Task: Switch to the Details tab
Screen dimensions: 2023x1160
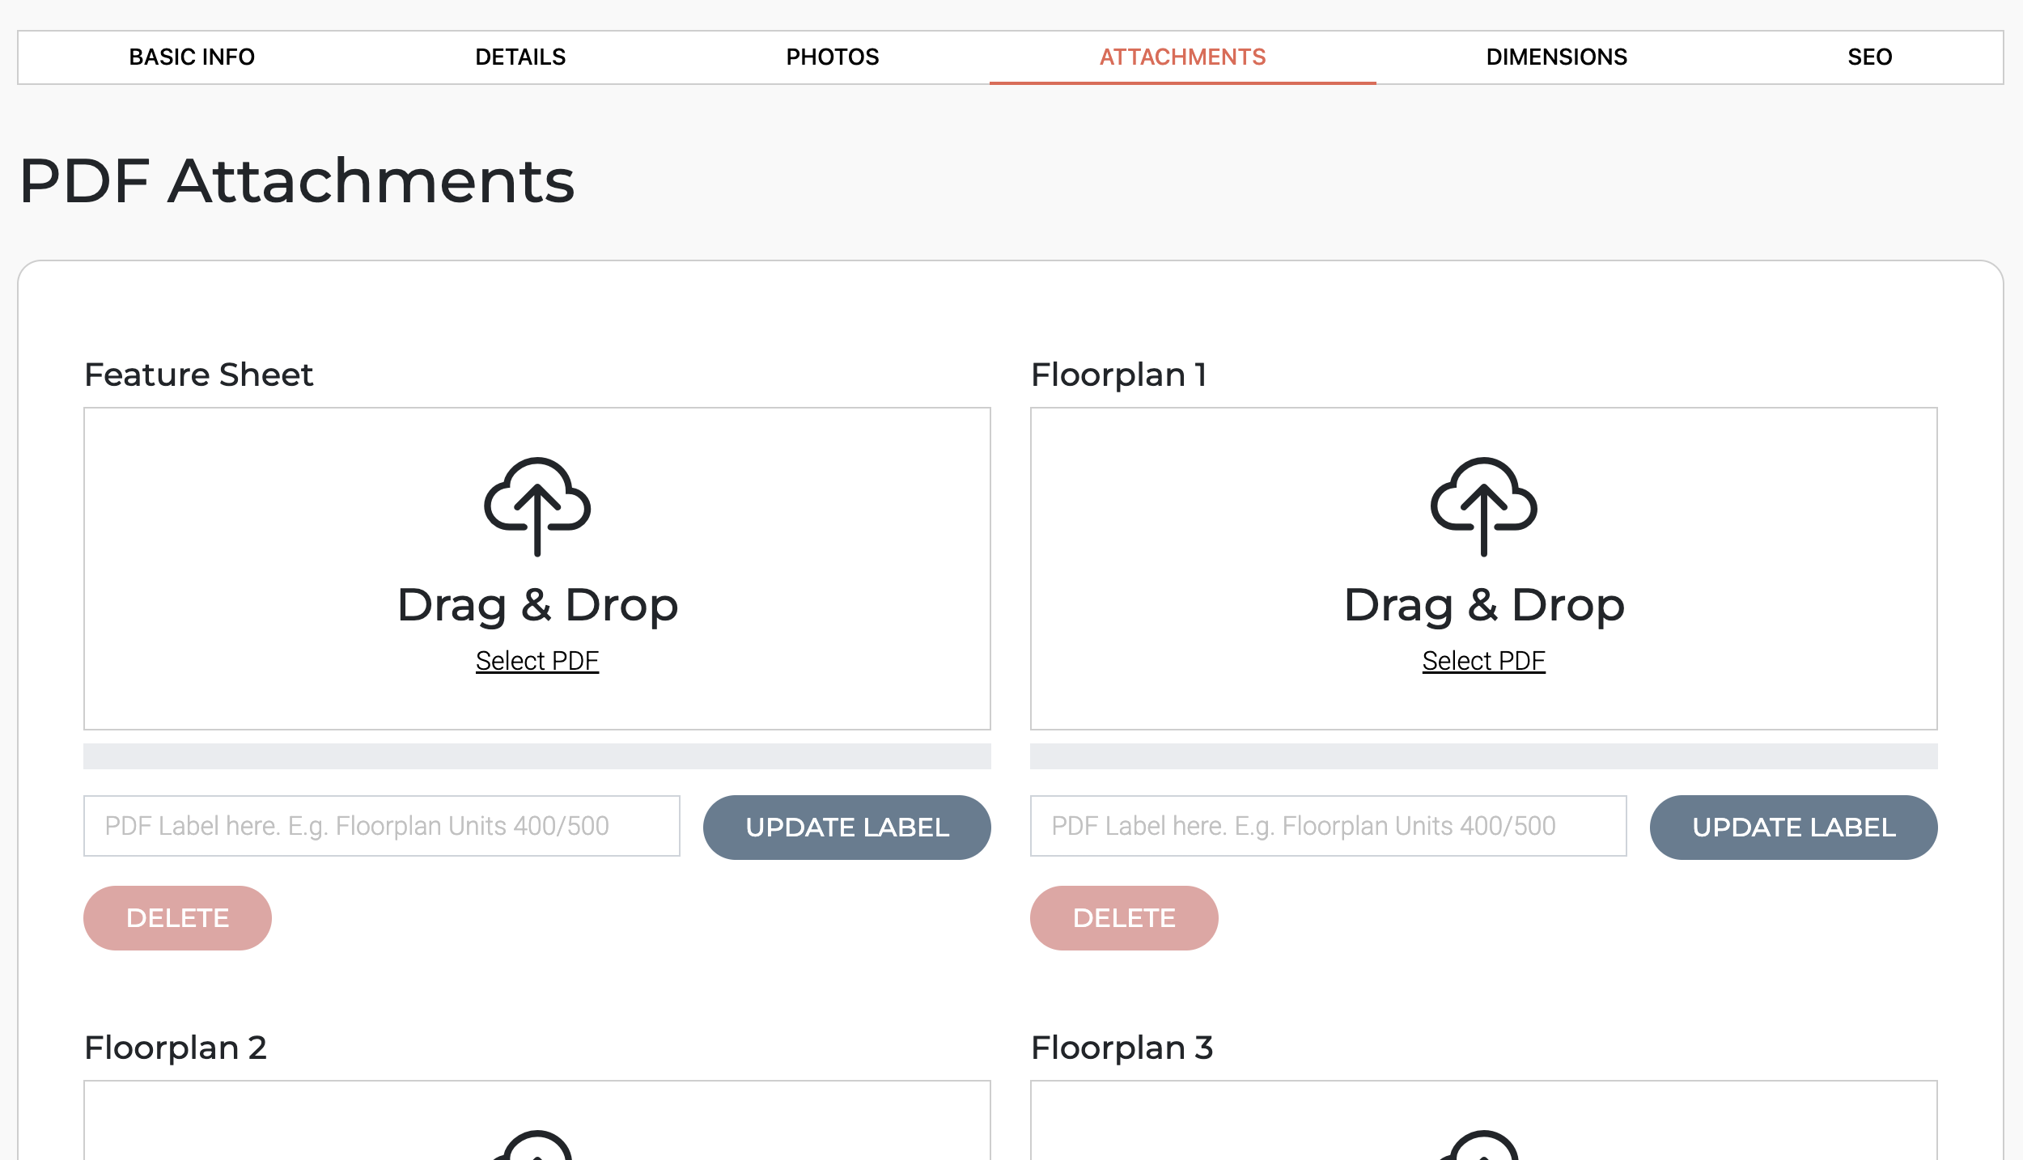Action: (520, 57)
